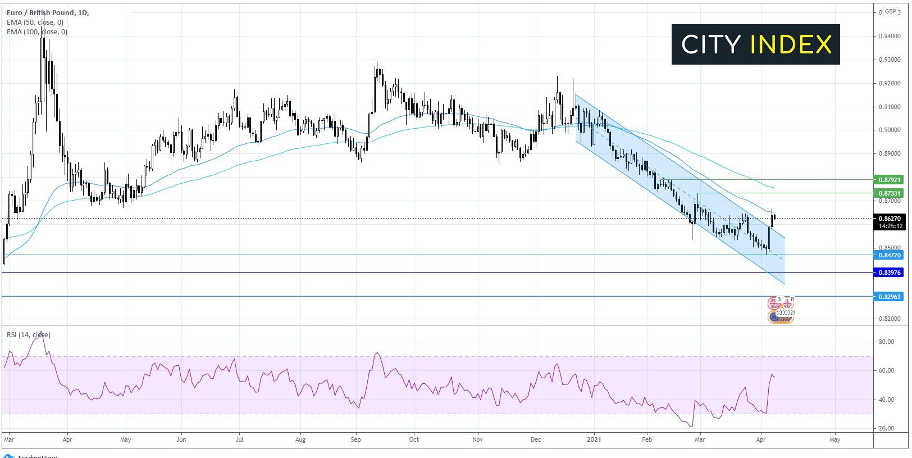Click the Apr 2021 marker on time axis
912x458 pixels.
761,439
